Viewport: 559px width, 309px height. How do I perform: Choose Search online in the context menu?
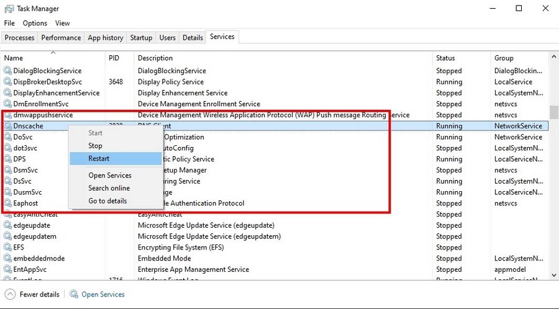115,188
